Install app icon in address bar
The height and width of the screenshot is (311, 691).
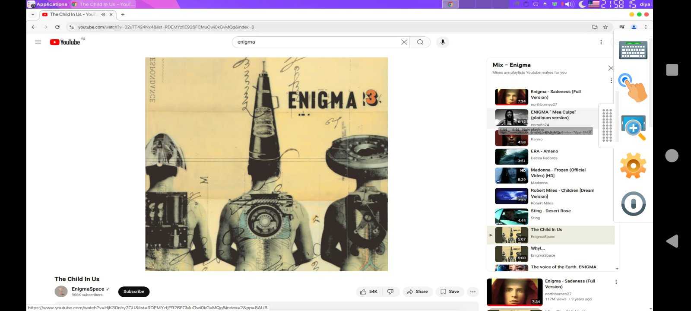[x=595, y=27]
